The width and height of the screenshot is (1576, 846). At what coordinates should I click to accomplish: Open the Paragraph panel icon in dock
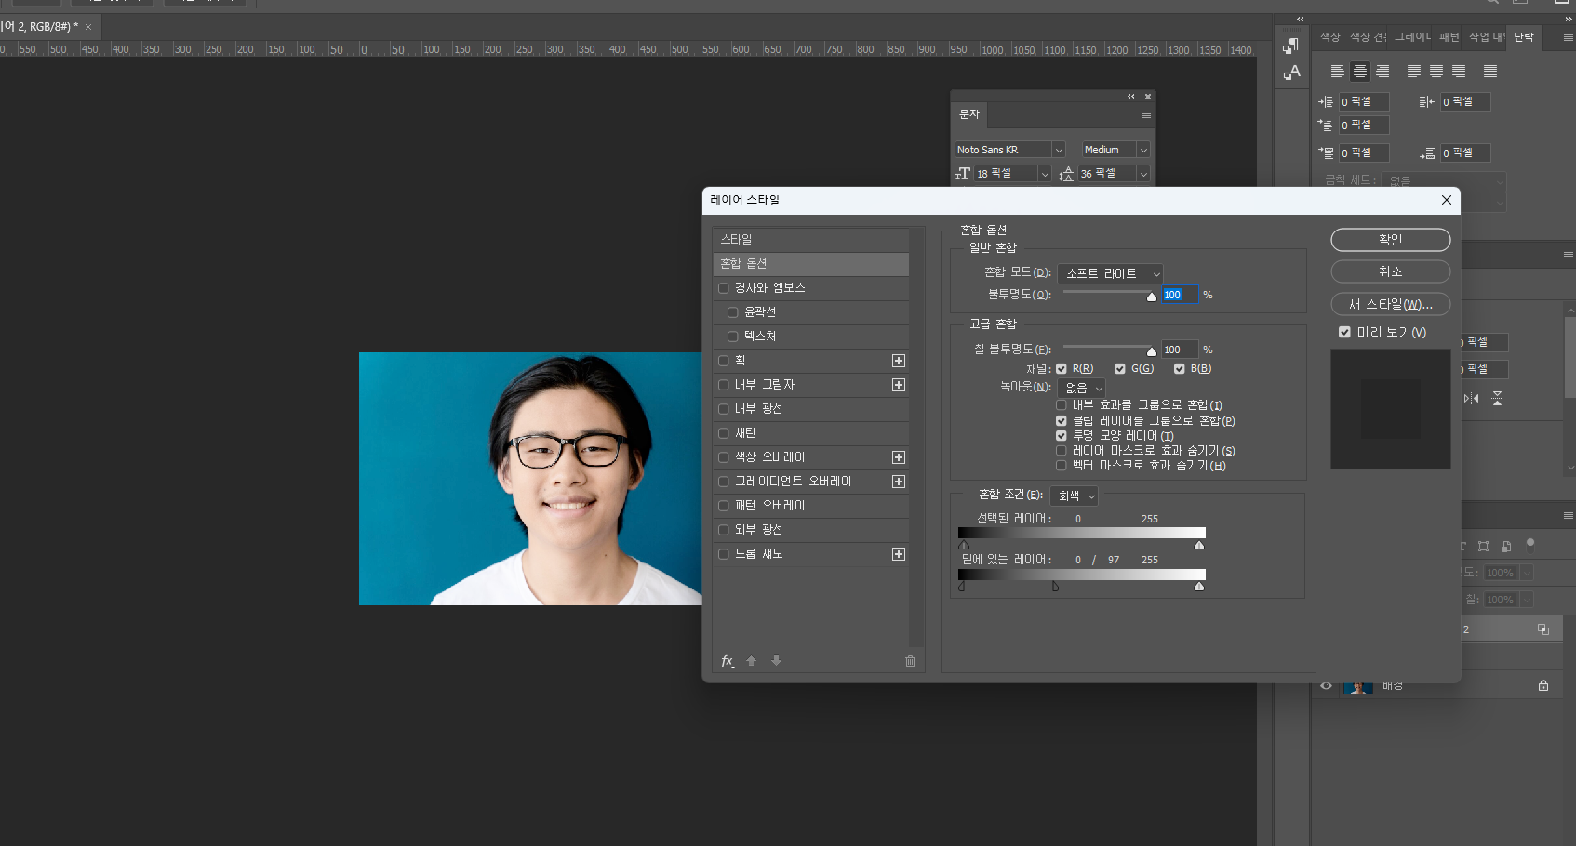pyautogui.click(x=1291, y=46)
